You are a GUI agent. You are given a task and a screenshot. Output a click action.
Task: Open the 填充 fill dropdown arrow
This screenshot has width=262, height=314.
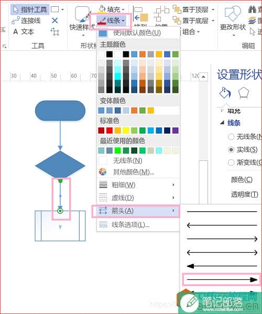click(x=123, y=9)
